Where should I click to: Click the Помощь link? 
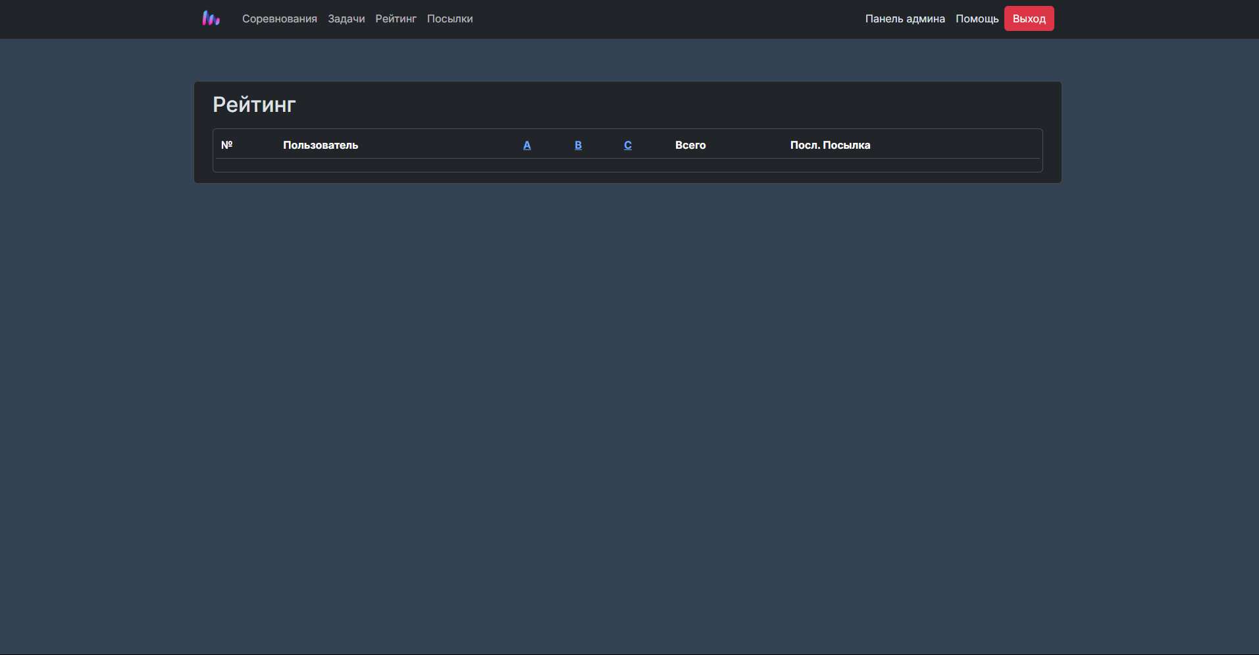pos(977,19)
